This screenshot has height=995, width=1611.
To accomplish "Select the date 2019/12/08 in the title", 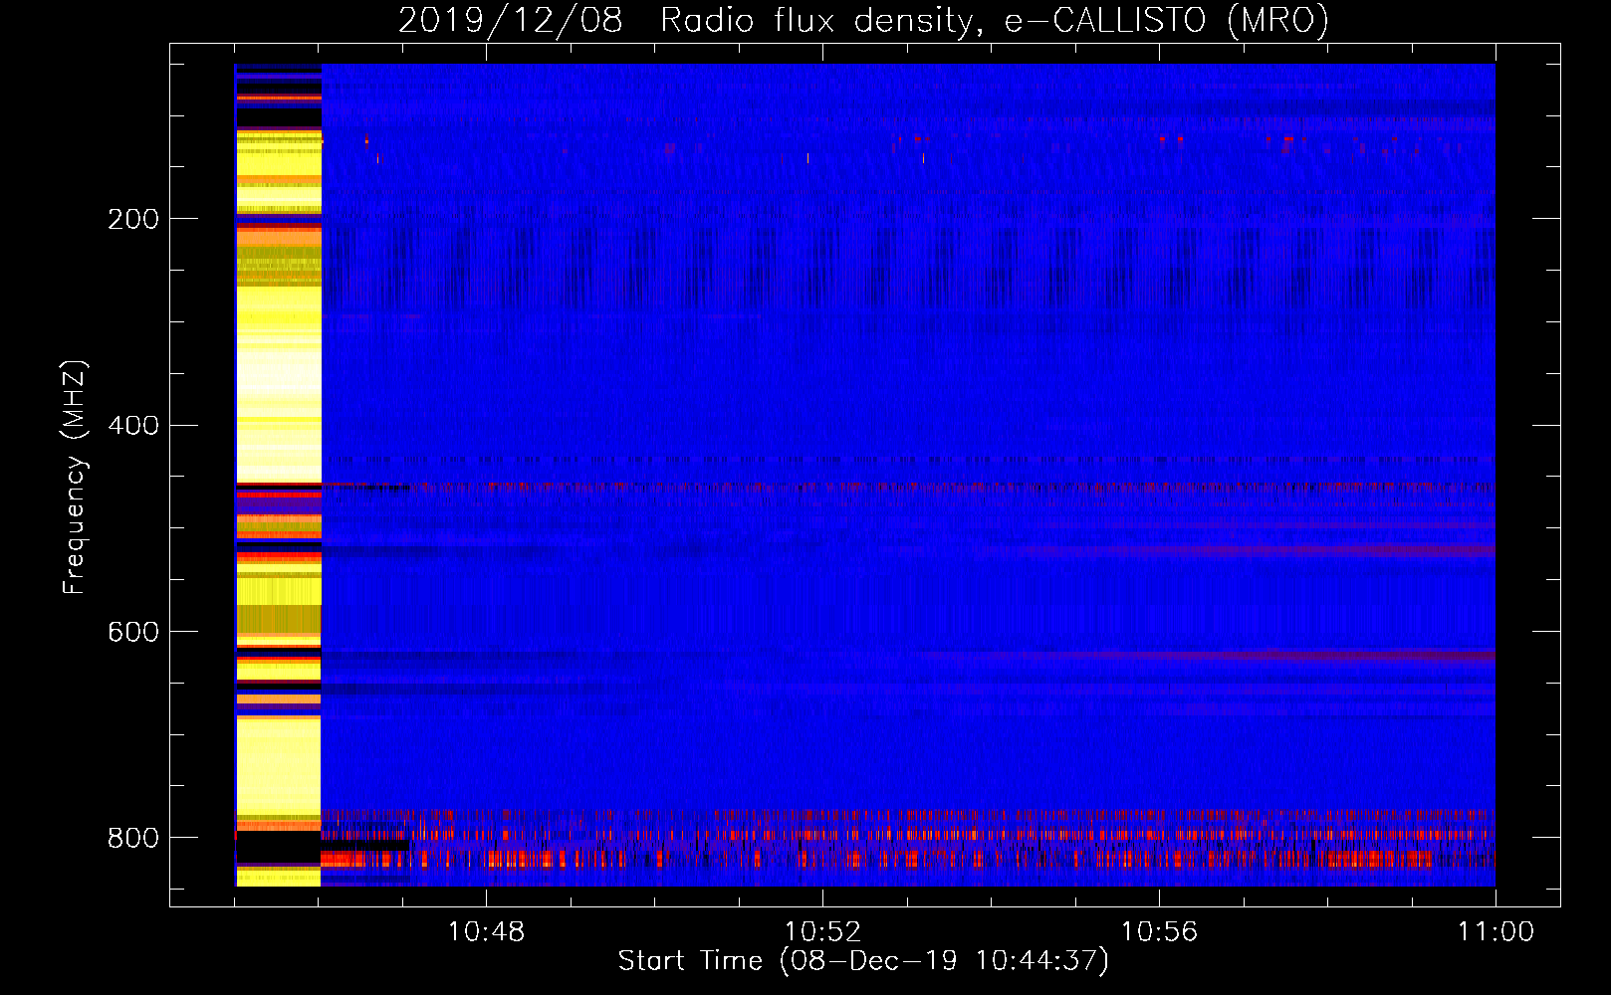I will click(511, 20).
